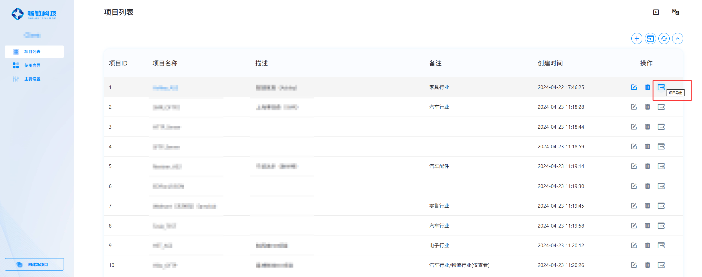
Task: Click the import project icon in toolbar
Action: (650, 39)
